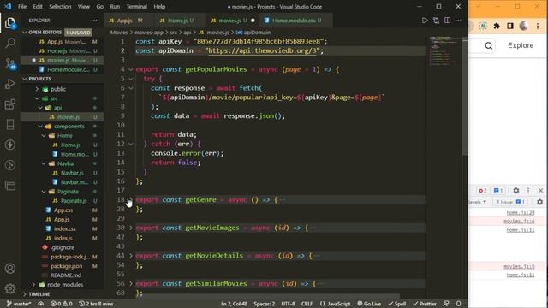Screen dimensions: 548x308
Task: Open the Help menu
Action: (159, 7)
